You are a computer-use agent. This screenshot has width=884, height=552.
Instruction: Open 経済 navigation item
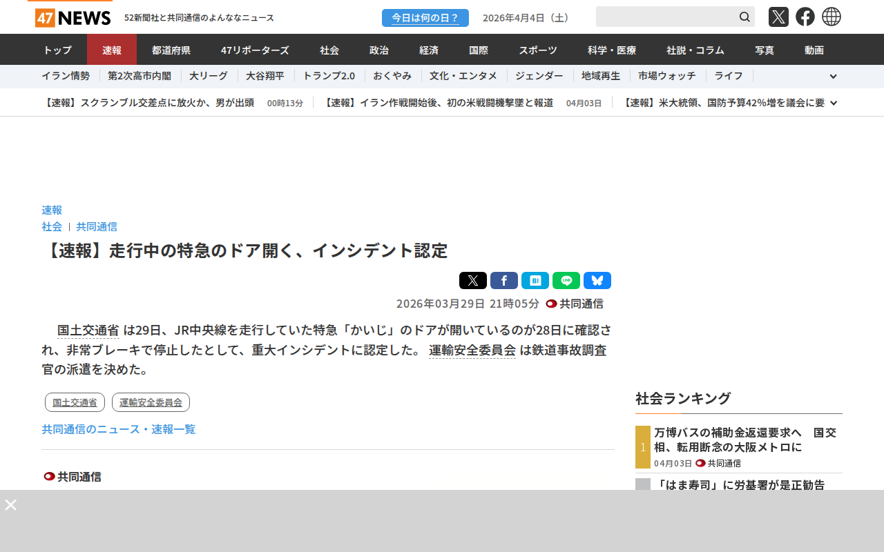point(429,50)
